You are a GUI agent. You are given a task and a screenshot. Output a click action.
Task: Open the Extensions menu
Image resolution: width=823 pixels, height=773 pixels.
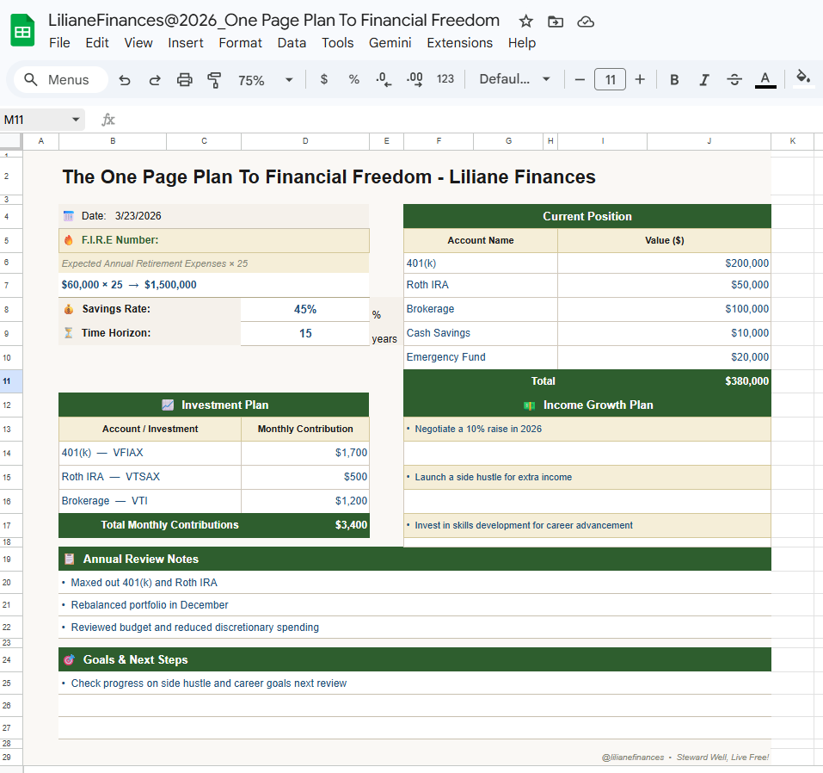coord(459,42)
